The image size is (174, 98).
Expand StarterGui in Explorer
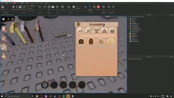click(x=128, y=33)
